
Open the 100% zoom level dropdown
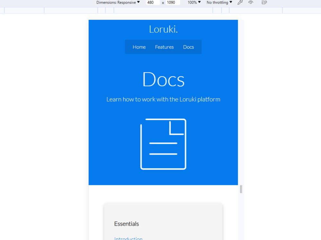tap(194, 3)
